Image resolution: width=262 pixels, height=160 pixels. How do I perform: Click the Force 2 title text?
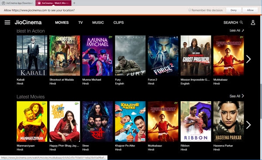[152, 80]
